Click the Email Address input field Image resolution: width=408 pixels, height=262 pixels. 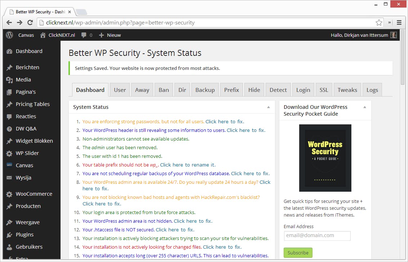click(x=317, y=236)
